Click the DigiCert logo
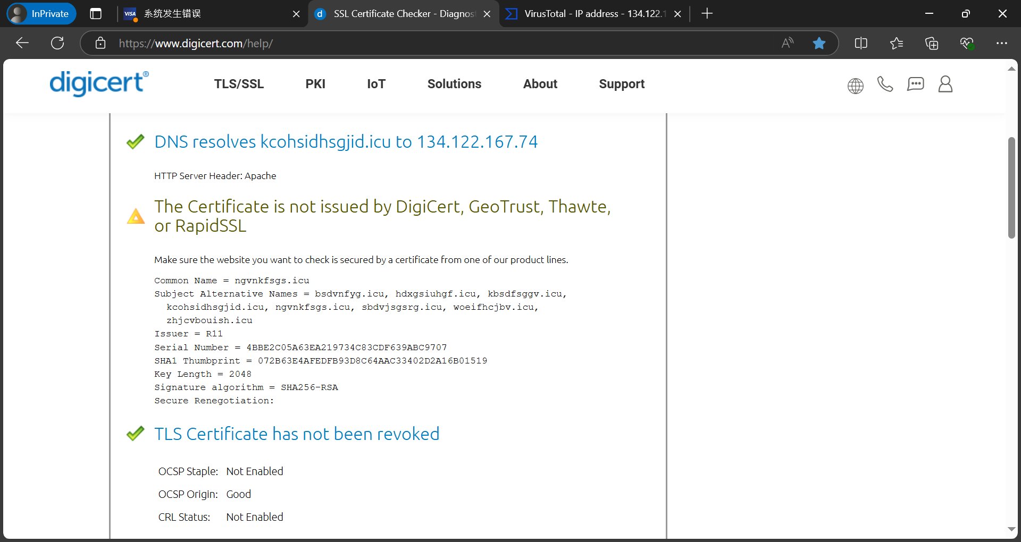Image resolution: width=1021 pixels, height=542 pixels. point(99,83)
